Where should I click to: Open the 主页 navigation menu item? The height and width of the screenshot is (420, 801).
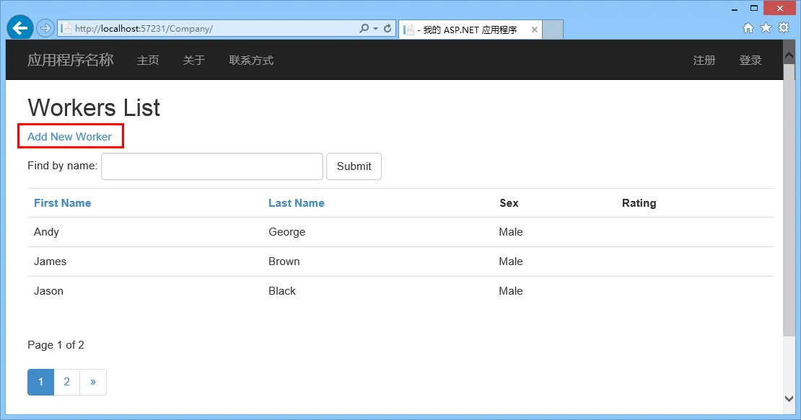click(148, 61)
